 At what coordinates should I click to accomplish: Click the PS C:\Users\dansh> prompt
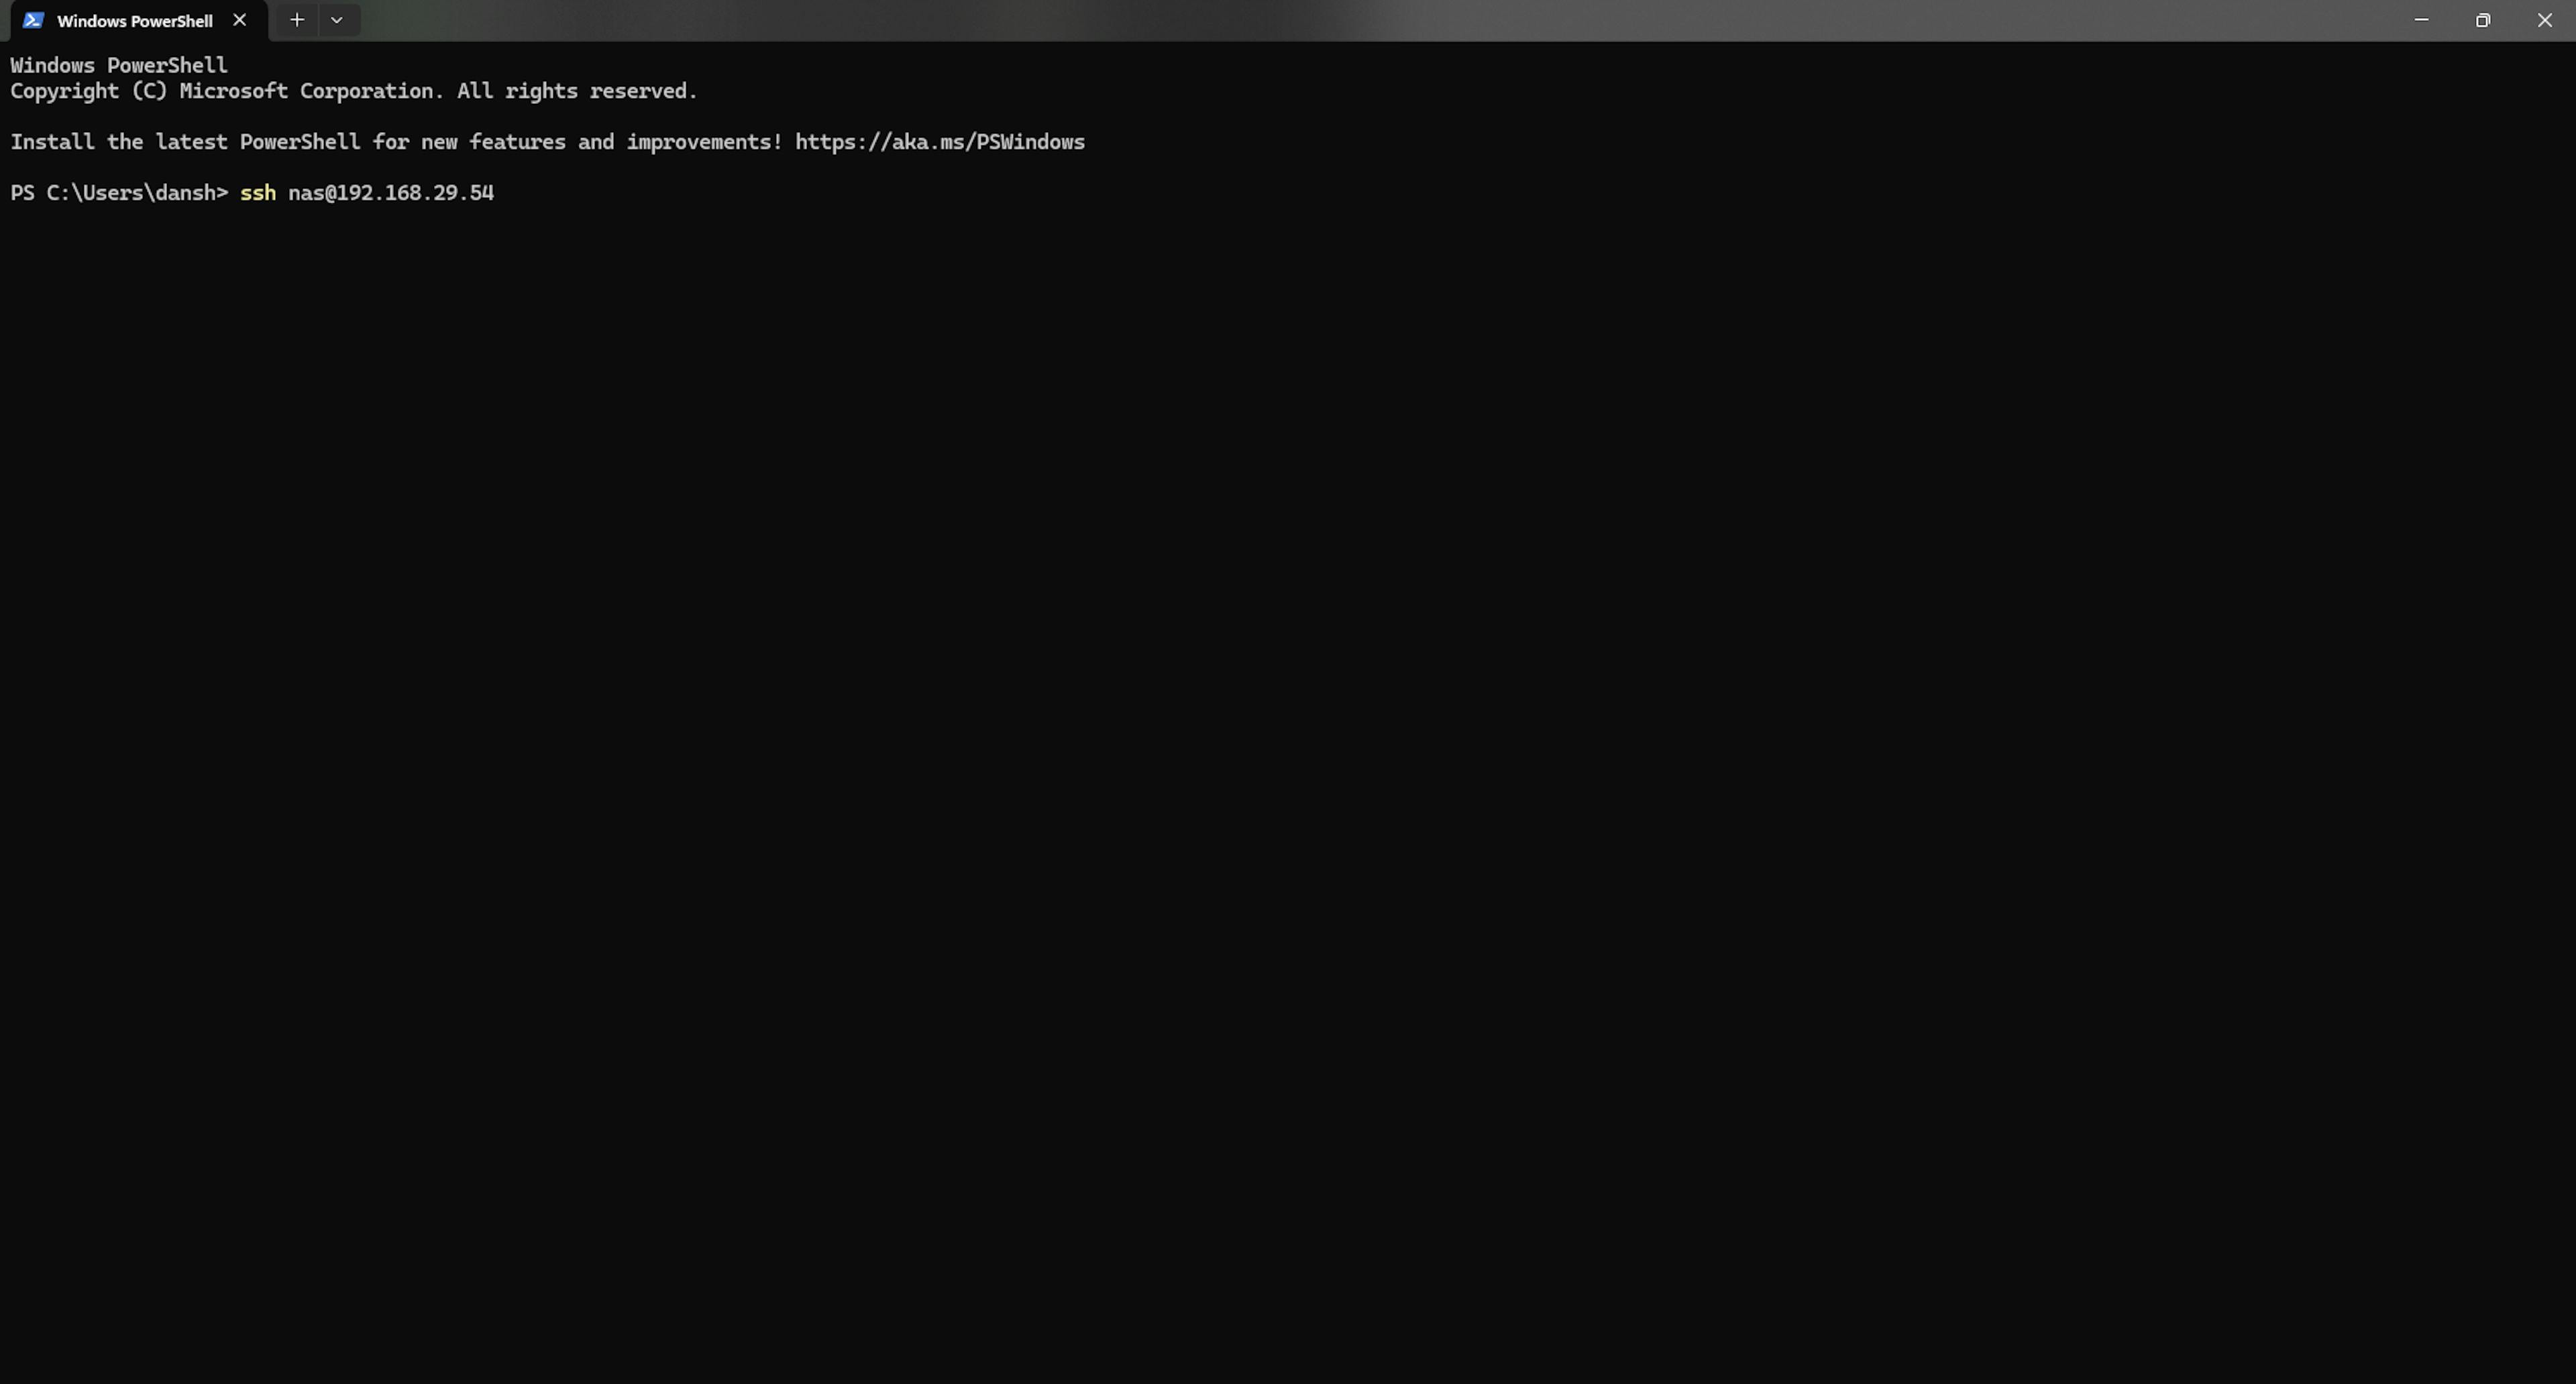tap(119, 193)
